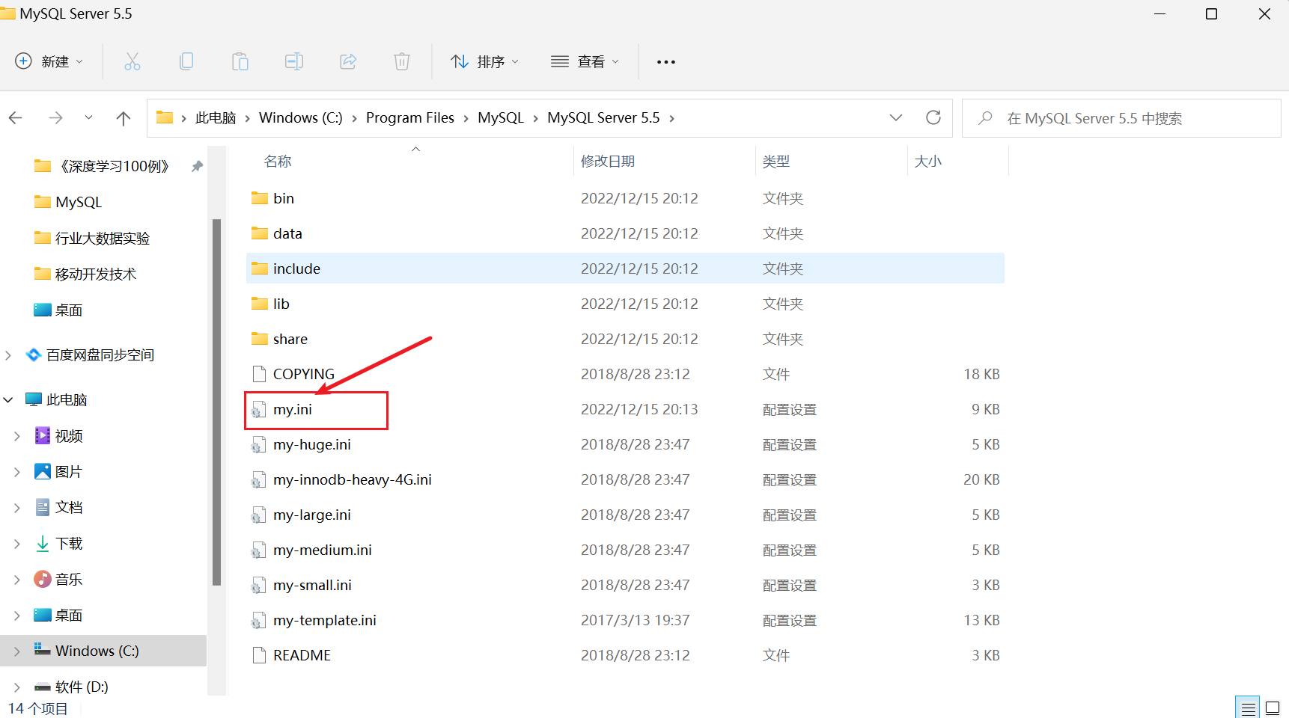Click the Delete trash icon
The image size is (1289, 718).
(402, 61)
